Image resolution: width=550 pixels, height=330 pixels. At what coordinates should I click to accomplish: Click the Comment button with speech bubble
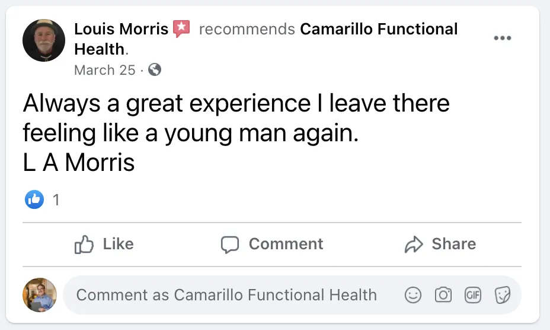[x=272, y=244]
